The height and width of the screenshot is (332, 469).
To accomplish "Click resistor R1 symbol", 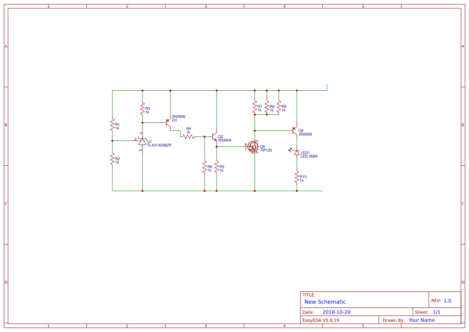I will 112,124.
